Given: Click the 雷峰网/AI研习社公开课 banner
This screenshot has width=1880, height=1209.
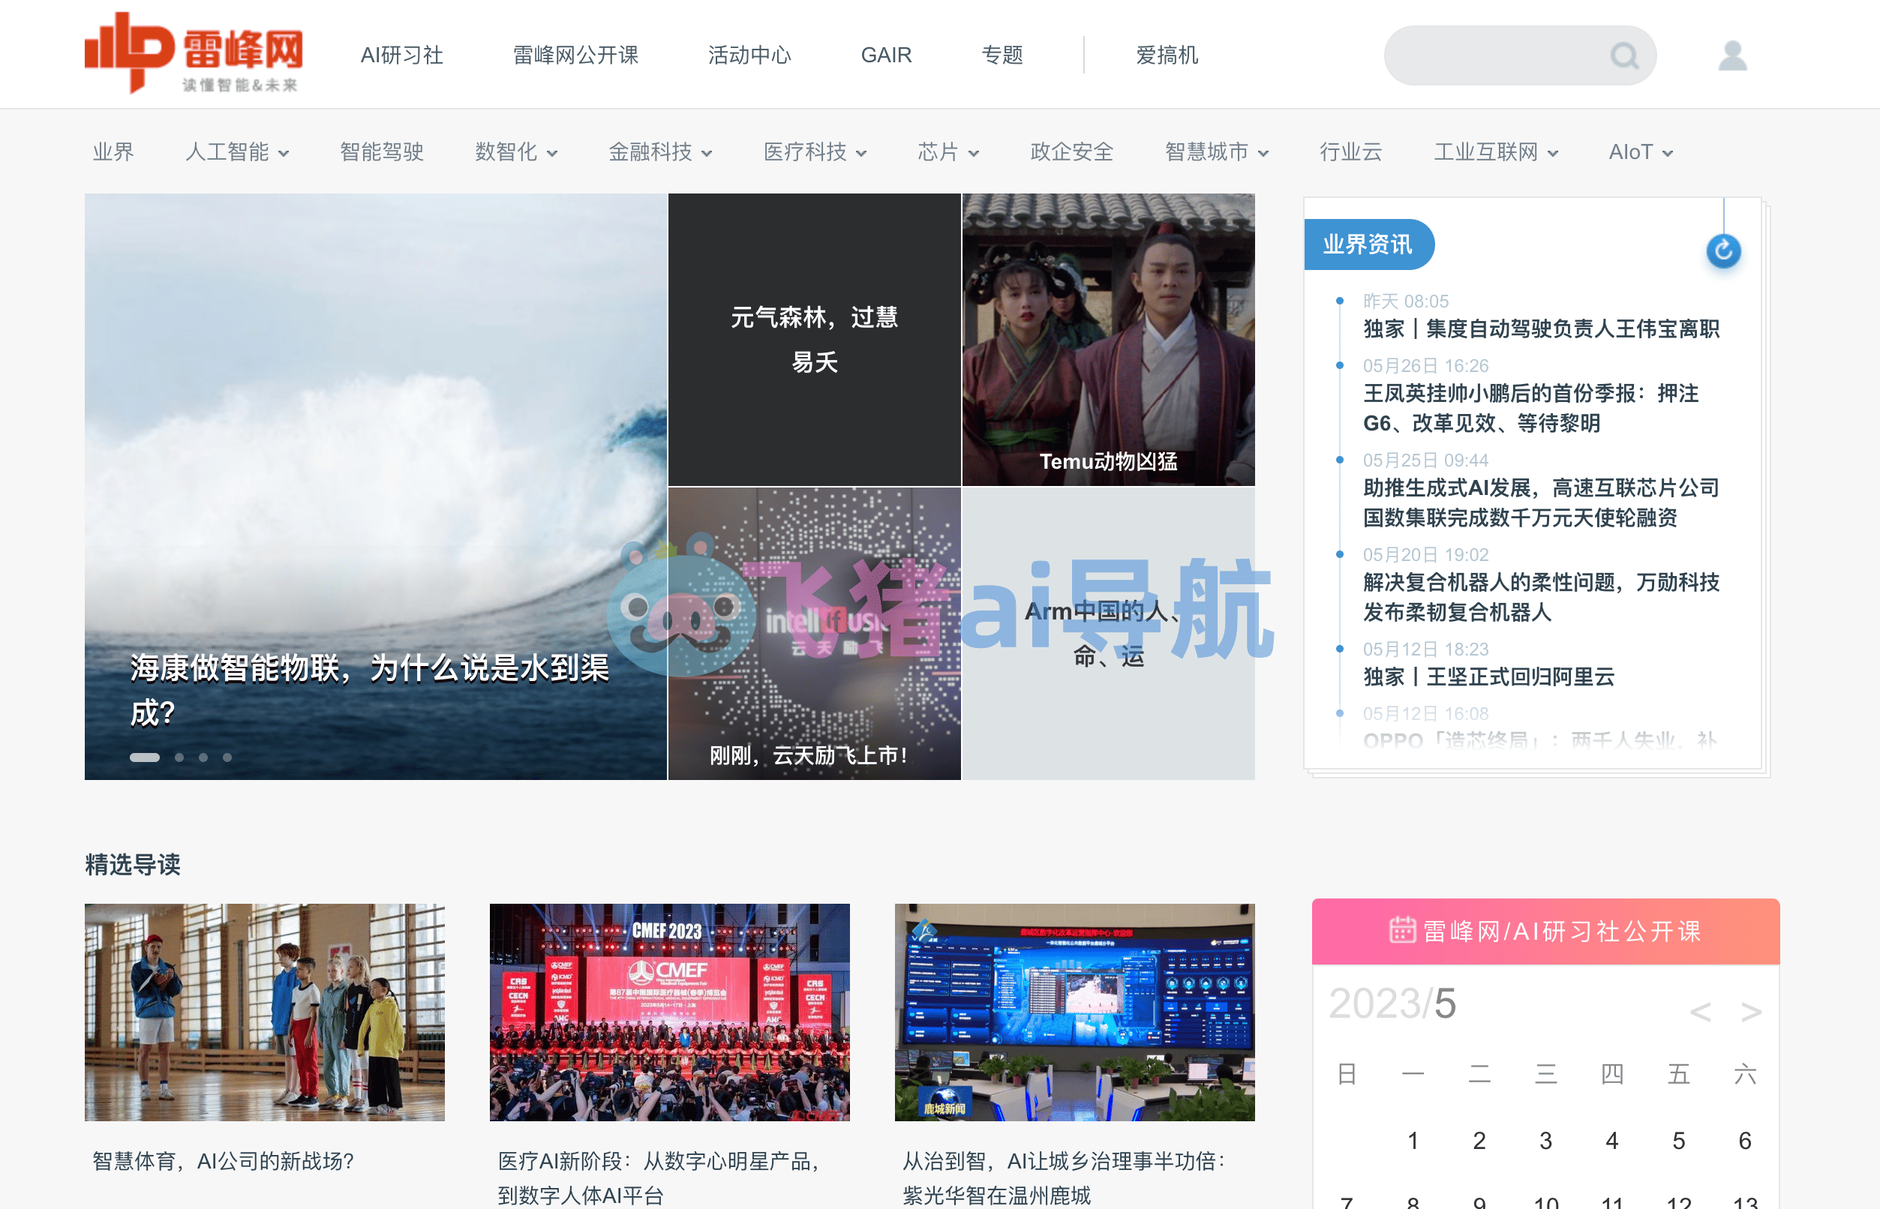Looking at the screenshot, I should pyautogui.click(x=1545, y=931).
